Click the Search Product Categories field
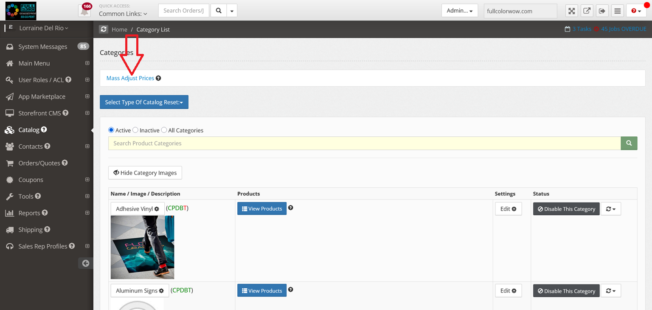Image resolution: width=652 pixels, height=310 pixels. point(364,144)
